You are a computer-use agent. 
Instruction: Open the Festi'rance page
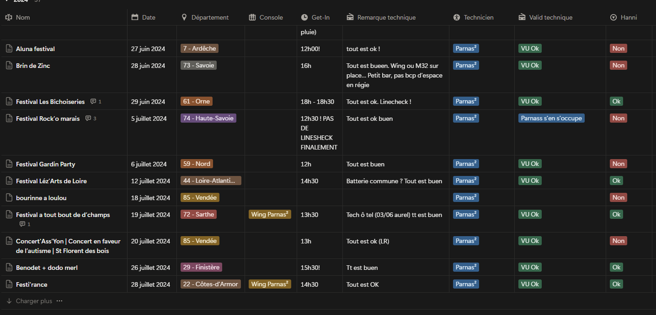pyautogui.click(x=32, y=284)
